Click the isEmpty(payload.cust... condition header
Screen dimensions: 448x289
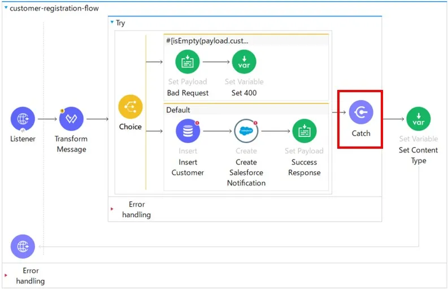coord(207,41)
